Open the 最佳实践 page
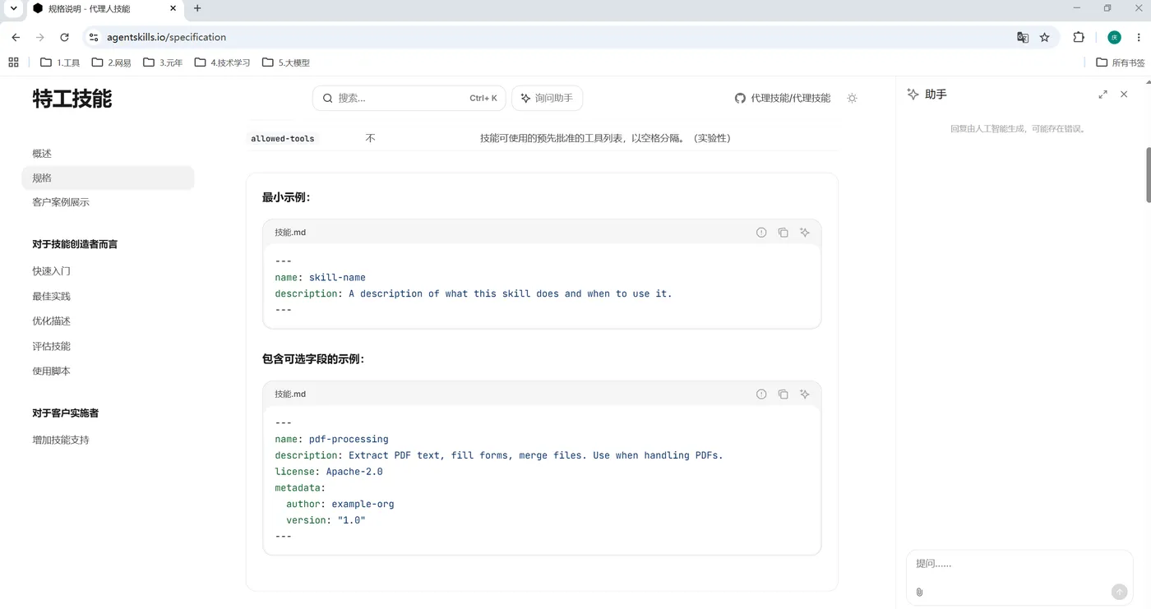 pos(51,297)
